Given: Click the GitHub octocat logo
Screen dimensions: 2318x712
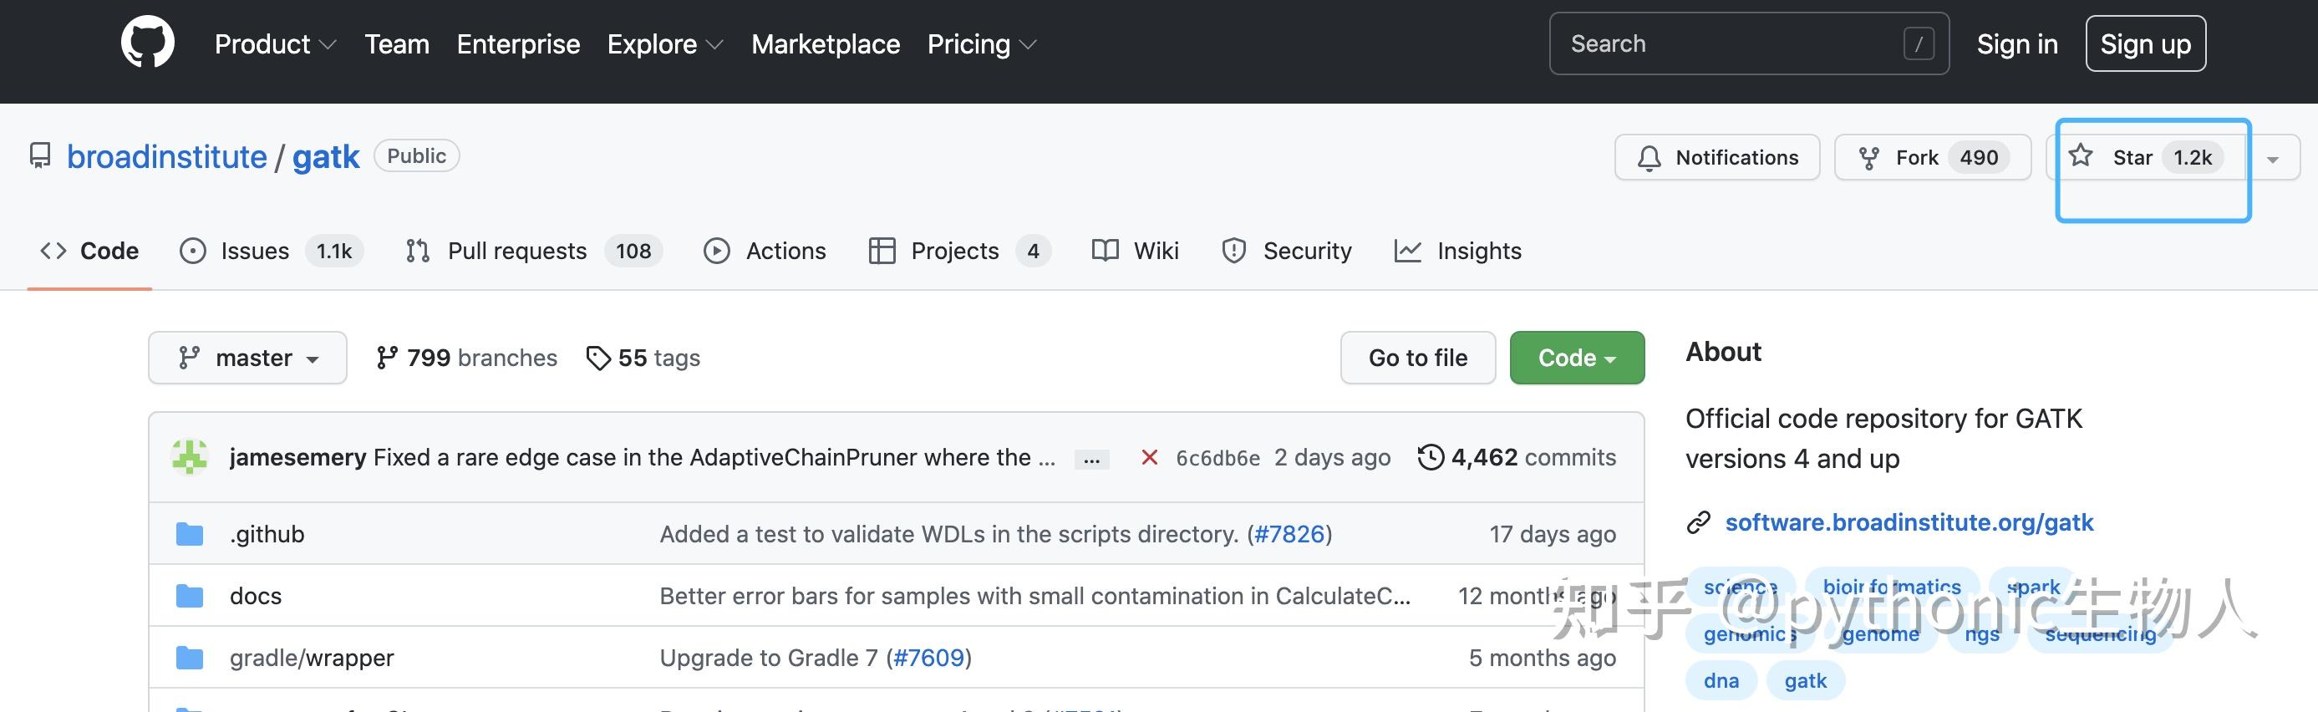Looking at the screenshot, I should pyautogui.click(x=148, y=43).
